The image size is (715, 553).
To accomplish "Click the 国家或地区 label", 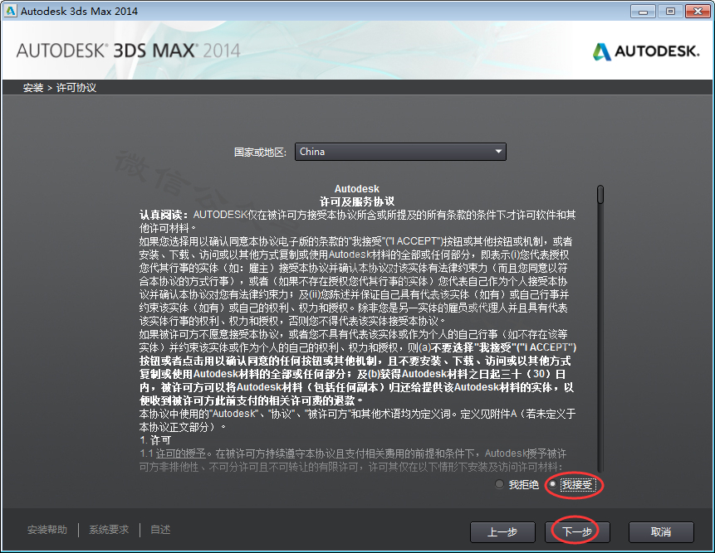I will [x=260, y=152].
